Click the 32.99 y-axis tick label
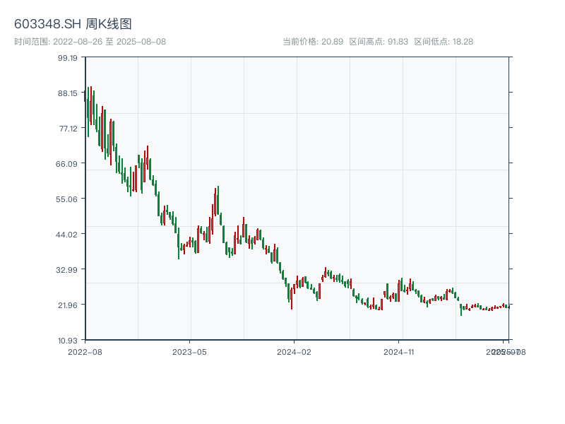 (x=69, y=270)
